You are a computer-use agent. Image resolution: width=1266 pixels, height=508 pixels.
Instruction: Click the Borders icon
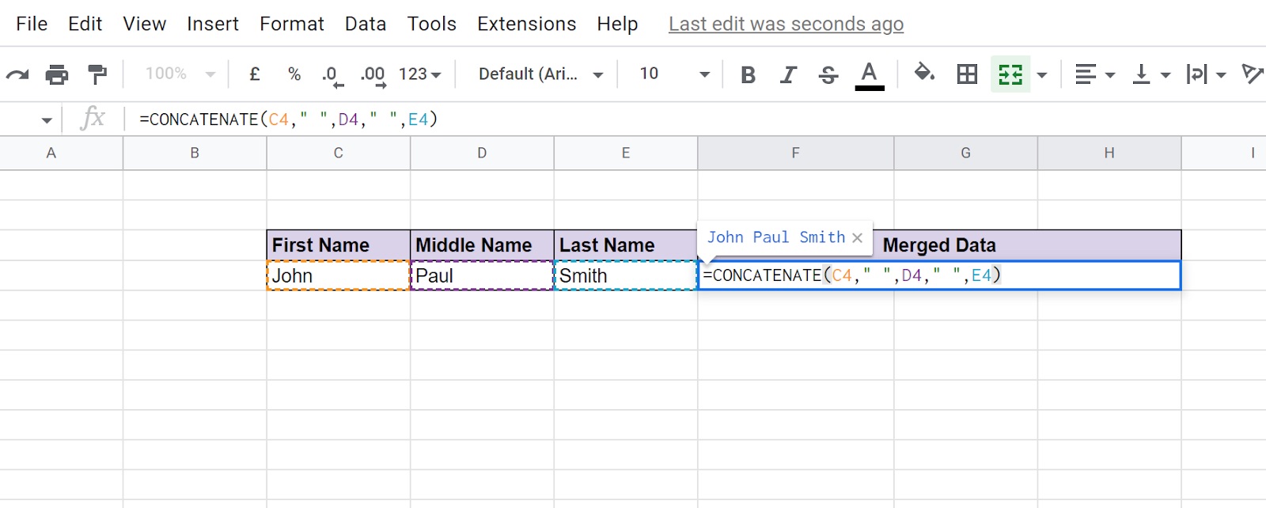966,74
